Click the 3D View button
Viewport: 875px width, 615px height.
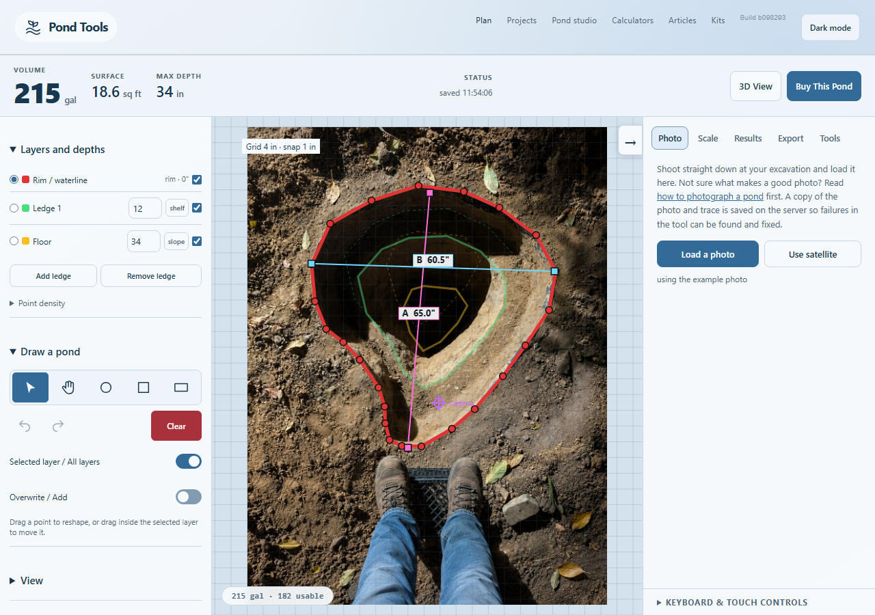[x=755, y=86]
